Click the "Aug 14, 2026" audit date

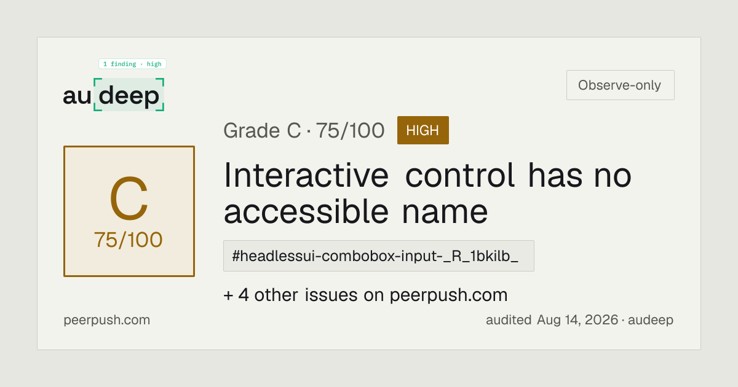tap(577, 320)
